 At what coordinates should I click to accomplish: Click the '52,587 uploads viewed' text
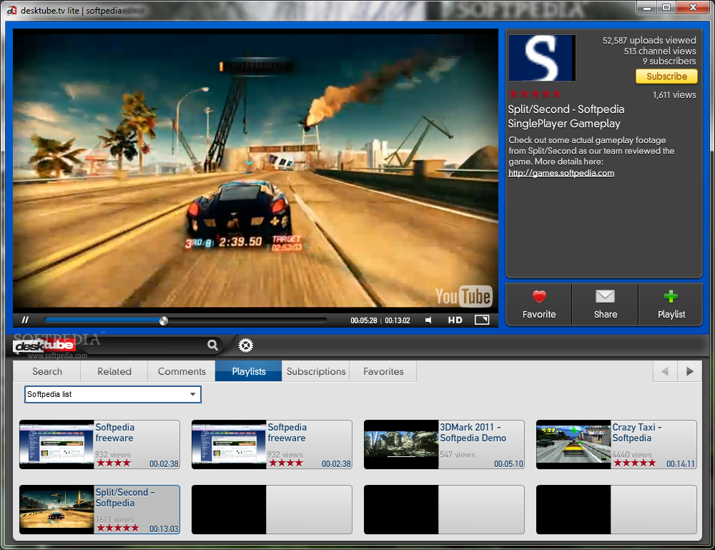click(649, 41)
